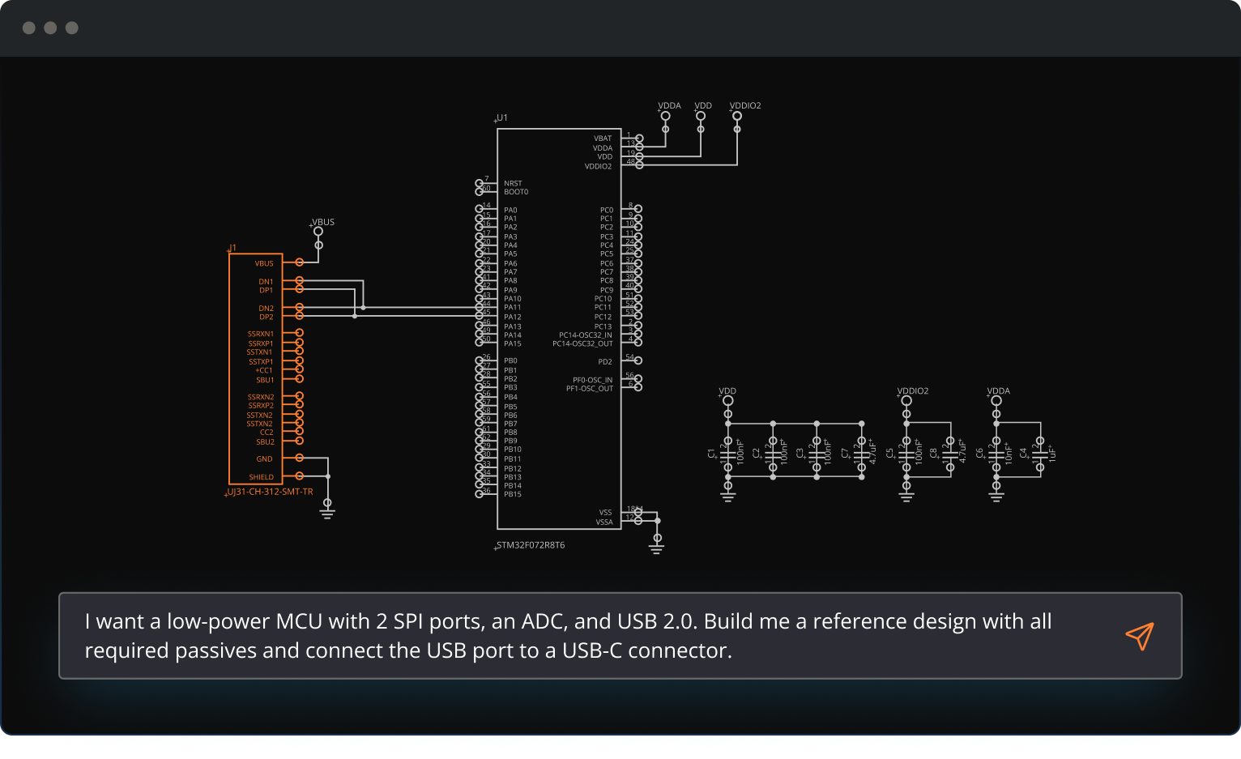
Task: Click the VDD power symbol above capacitor C1
Action: click(x=728, y=401)
